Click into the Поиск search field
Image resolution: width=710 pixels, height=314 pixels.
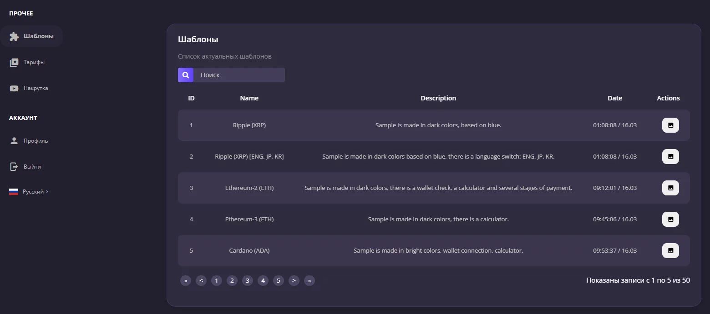click(238, 75)
